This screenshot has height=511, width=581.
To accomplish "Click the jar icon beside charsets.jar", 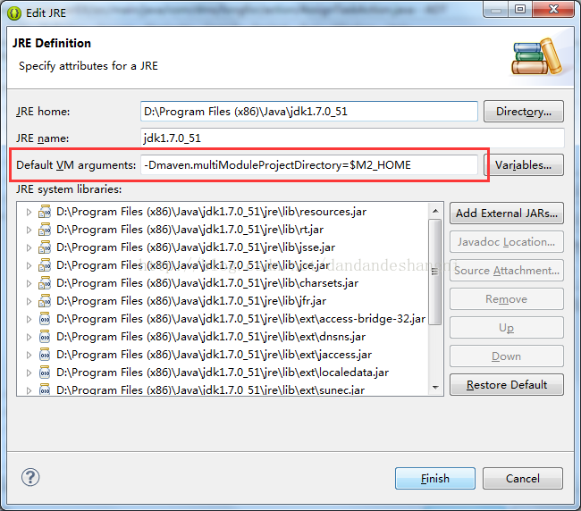I will tap(45, 283).
